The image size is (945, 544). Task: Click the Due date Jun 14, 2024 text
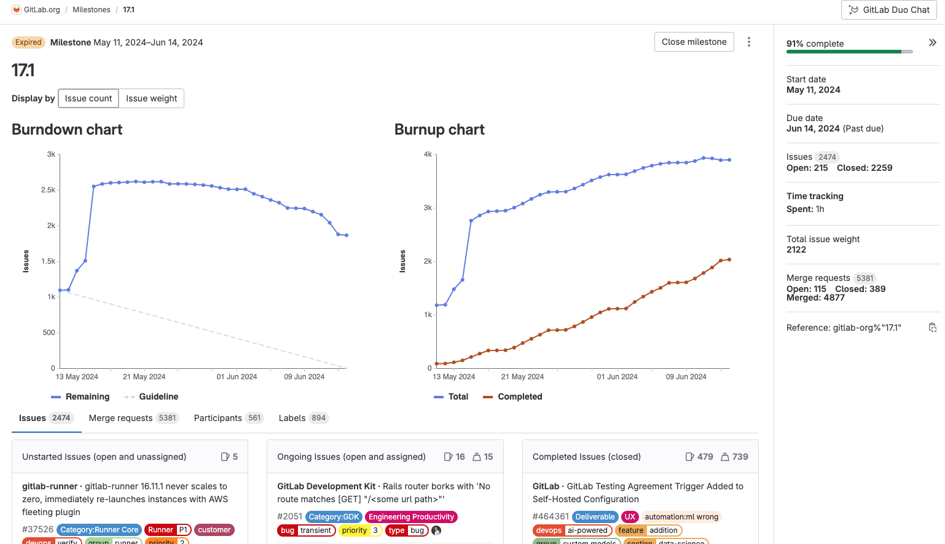coord(813,128)
